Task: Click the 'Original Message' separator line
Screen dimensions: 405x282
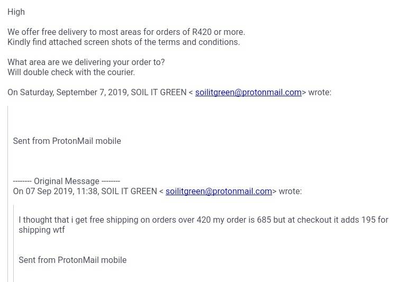Action: point(67,181)
